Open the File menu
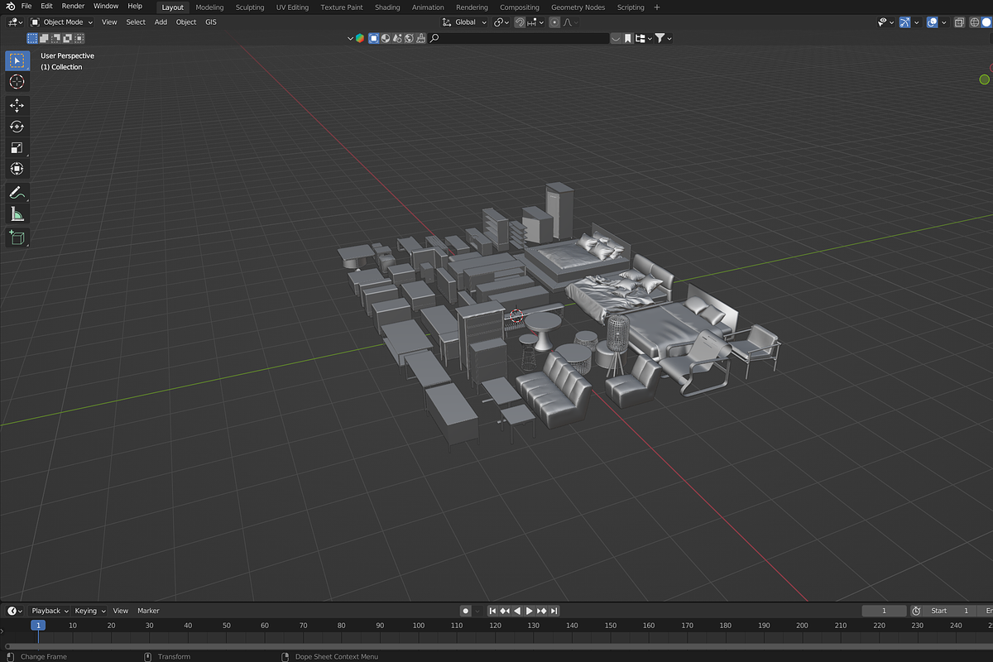The height and width of the screenshot is (662, 993). point(26,7)
